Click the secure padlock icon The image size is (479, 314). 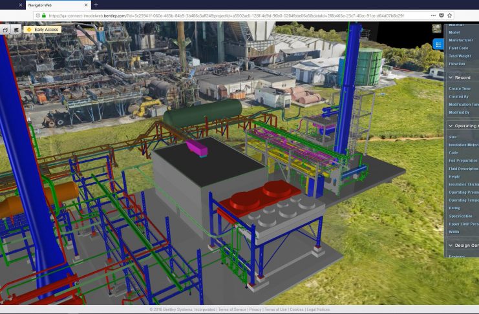click(x=43, y=15)
